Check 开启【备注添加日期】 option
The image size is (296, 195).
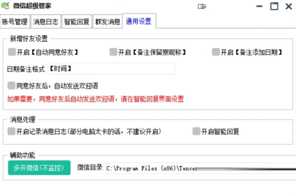pyautogui.click(x=216, y=52)
